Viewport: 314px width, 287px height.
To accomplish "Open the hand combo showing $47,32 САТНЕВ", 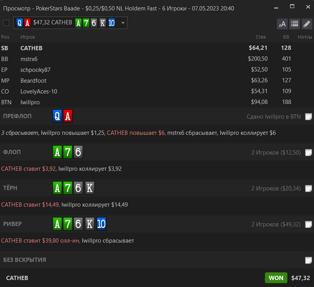I will (70, 23).
